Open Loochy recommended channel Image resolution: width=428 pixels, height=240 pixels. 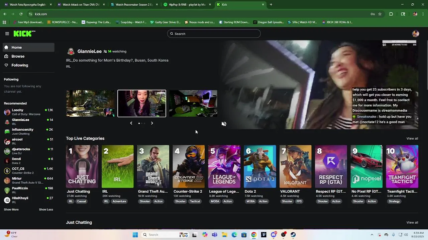tap(28, 112)
